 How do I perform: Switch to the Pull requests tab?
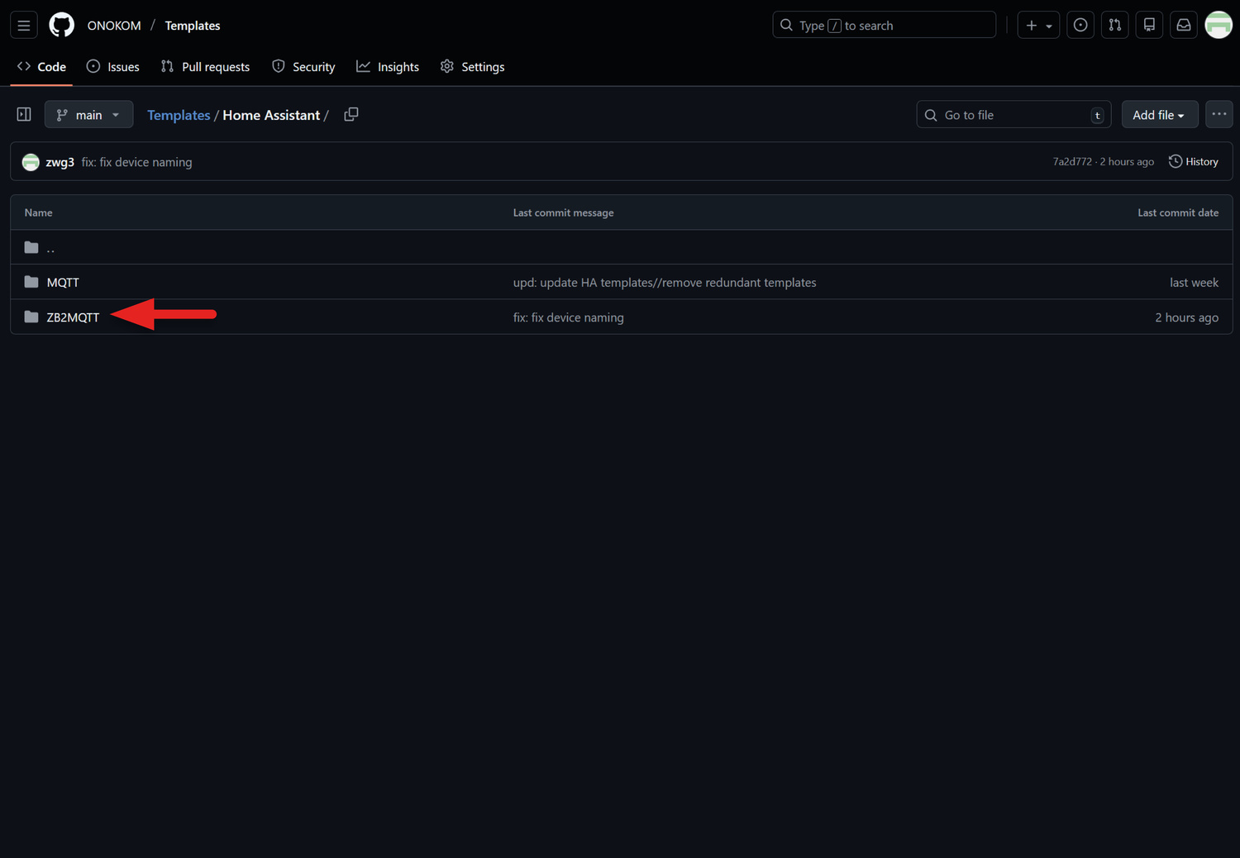tap(205, 67)
